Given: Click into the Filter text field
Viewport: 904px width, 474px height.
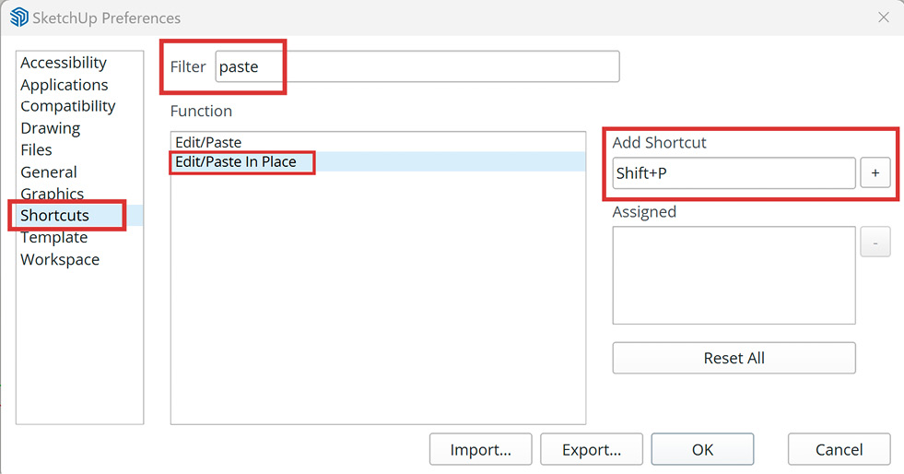Looking at the screenshot, I should click(417, 66).
